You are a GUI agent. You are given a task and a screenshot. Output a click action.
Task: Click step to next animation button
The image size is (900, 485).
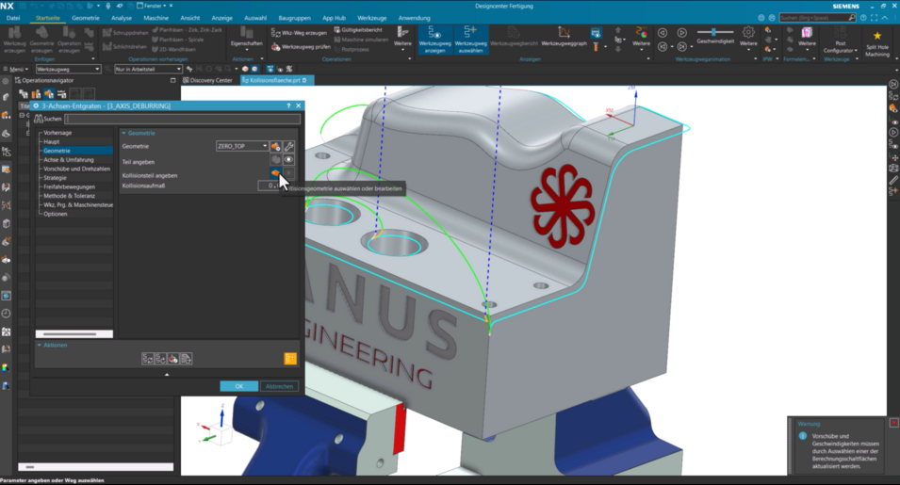click(682, 46)
